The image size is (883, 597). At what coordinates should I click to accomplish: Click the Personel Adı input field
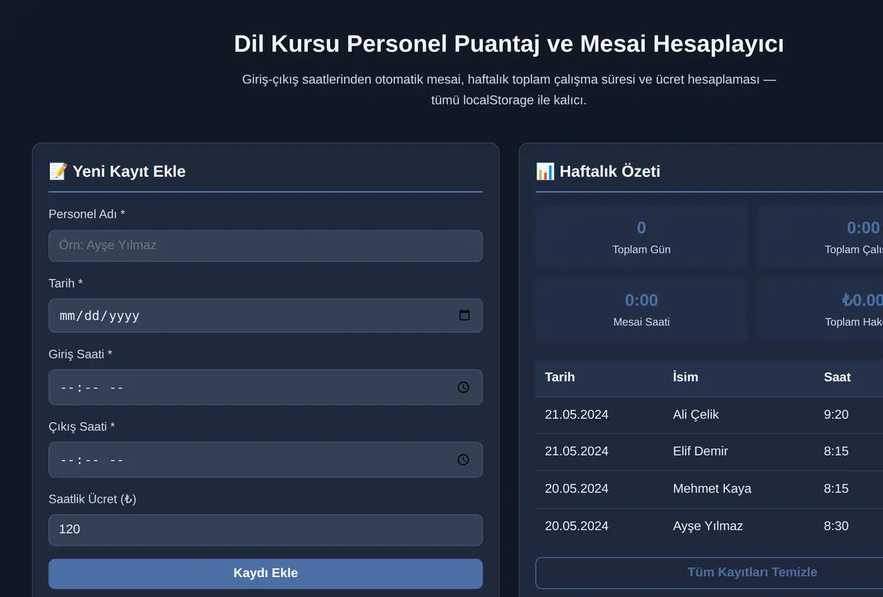pos(266,246)
